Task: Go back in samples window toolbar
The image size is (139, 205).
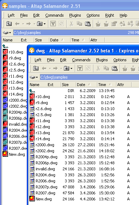Action: click(17, 24)
